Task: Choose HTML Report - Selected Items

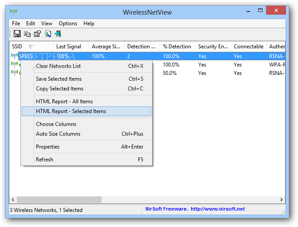Action: 86,111
